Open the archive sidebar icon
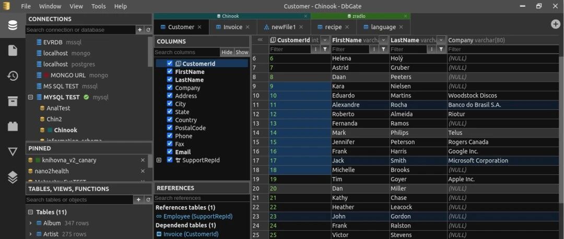Image resolution: width=564 pixels, height=239 pixels. pos(13,101)
